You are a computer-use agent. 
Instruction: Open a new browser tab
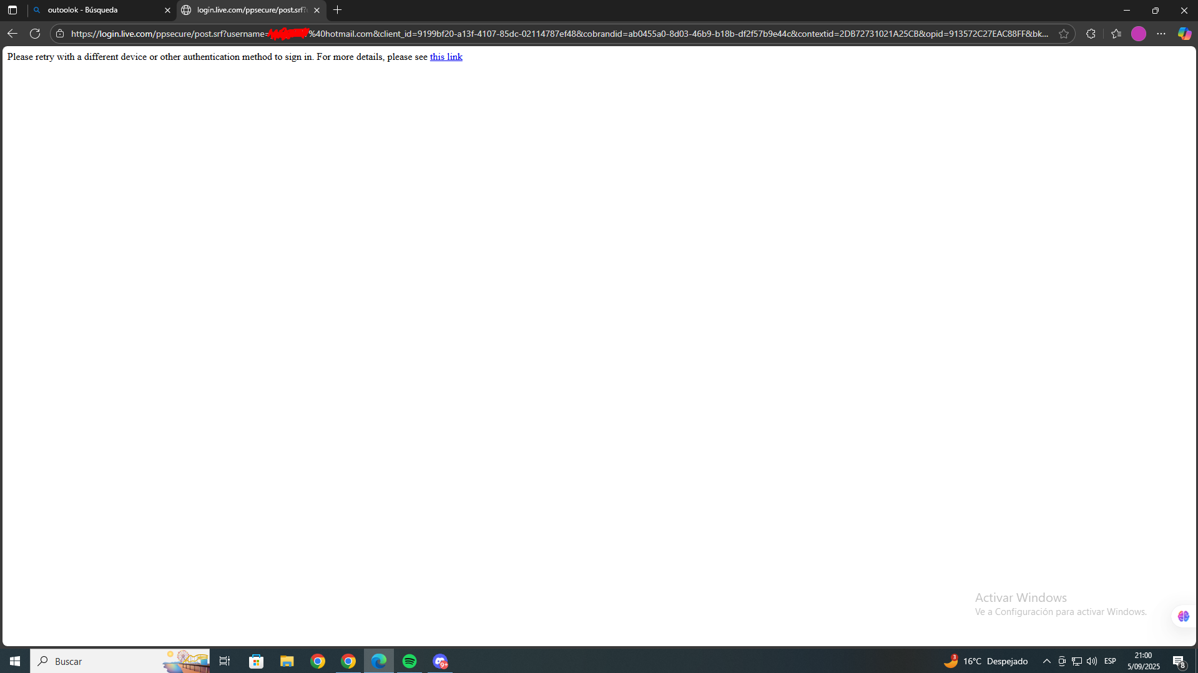pos(338,10)
